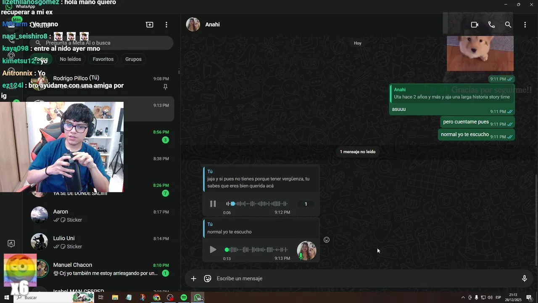Click the Anahi contact name in header
The height and width of the screenshot is (303, 538).
click(212, 24)
